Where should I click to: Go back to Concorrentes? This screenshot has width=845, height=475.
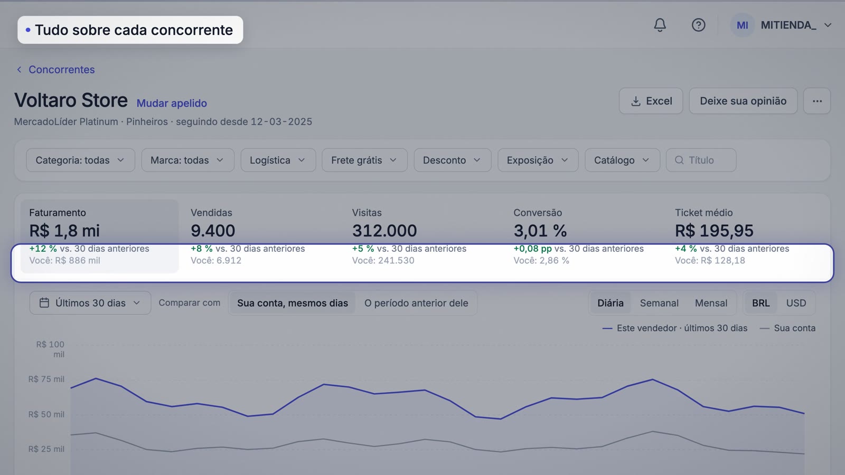(61, 70)
